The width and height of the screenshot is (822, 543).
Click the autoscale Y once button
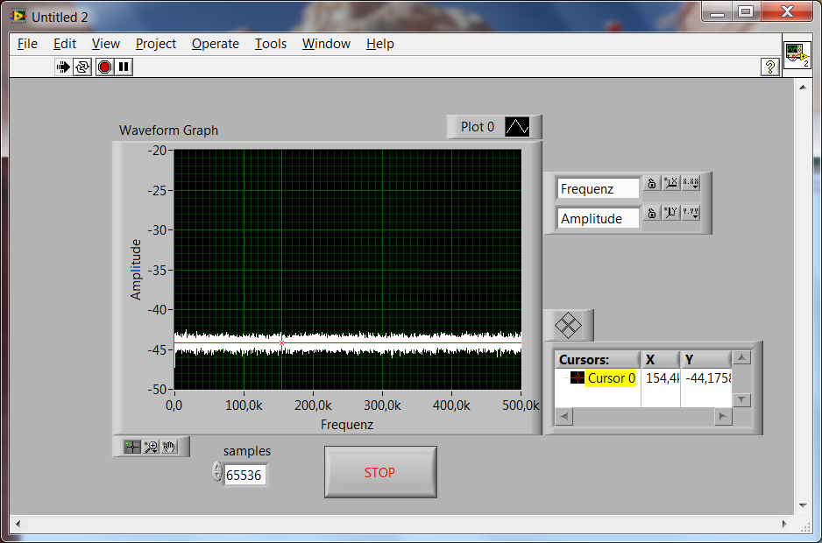click(x=671, y=213)
